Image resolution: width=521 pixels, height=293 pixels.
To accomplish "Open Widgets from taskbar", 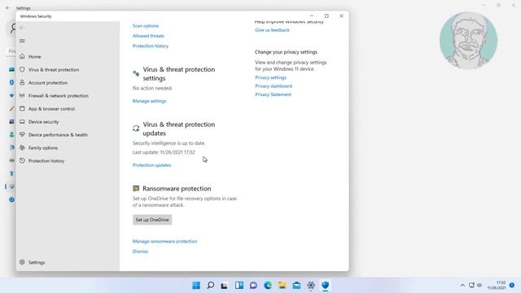I will point(239,286).
